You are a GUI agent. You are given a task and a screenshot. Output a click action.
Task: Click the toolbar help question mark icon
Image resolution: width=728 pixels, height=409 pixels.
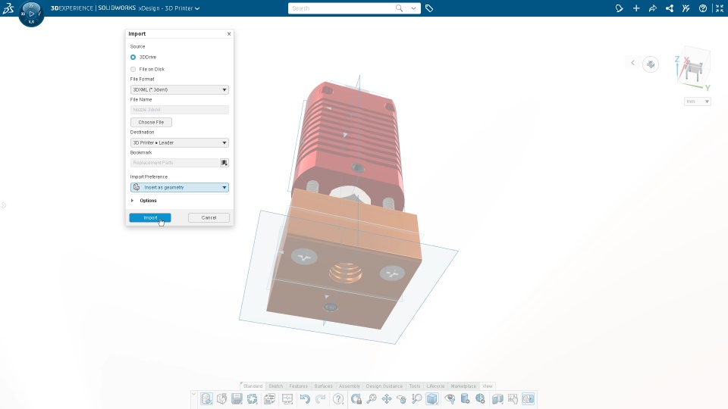click(x=338, y=399)
